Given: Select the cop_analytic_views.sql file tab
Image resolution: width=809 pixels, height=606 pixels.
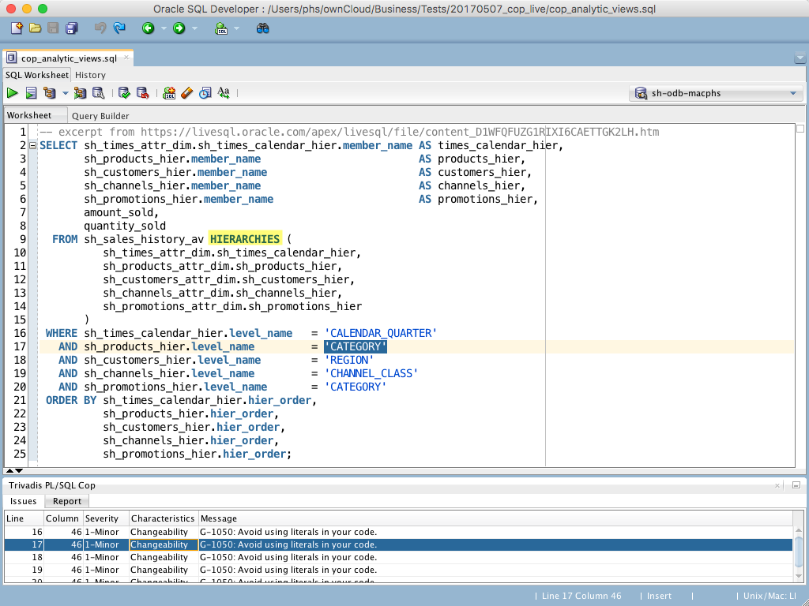Looking at the screenshot, I should pyautogui.click(x=69, y=58).
